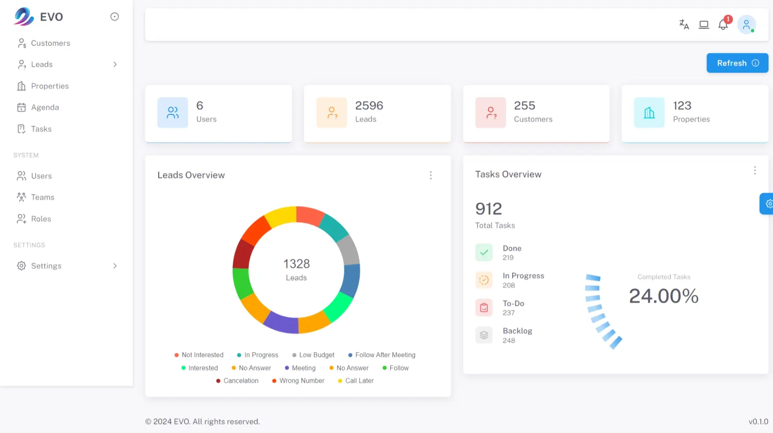Click the Leads sidebar icon

point(22,64)
